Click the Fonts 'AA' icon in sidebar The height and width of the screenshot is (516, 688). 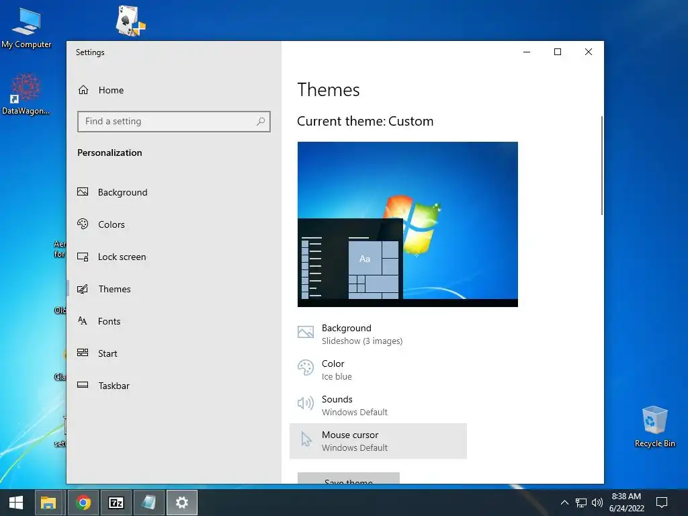(83, 320)
